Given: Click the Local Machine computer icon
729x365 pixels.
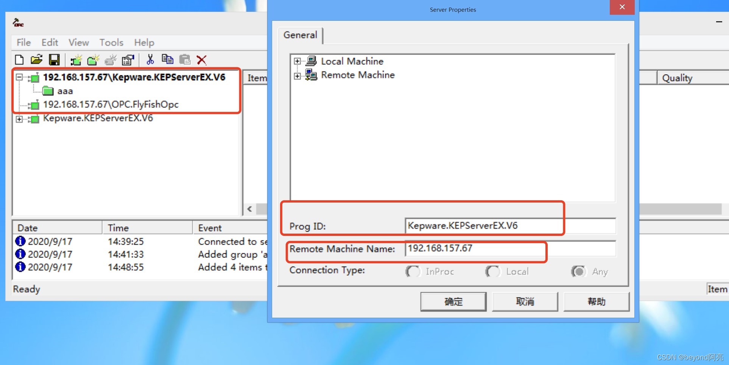Looking at the screenshot, I should (311, 61).
